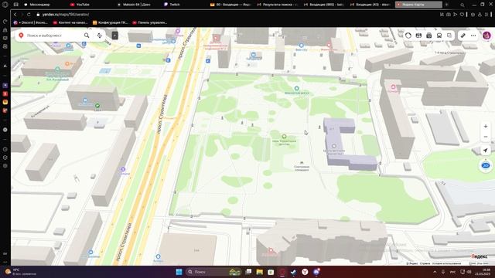Open the user profile avatar
Screen dimensions: 495x278
point(486,36)
